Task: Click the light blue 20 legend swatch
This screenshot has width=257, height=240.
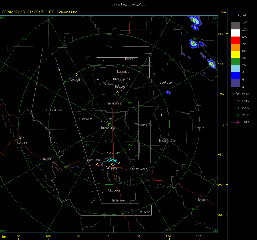Action: pyautogui.click(x=235, y=69)
